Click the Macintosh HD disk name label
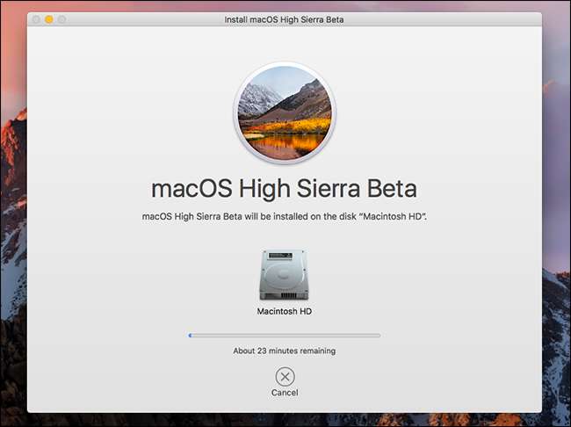Screen dimensions: 571x427 click(x=285, y=311)
